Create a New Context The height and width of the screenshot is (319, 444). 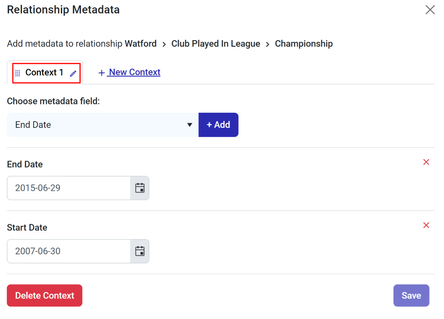[129, 73]
